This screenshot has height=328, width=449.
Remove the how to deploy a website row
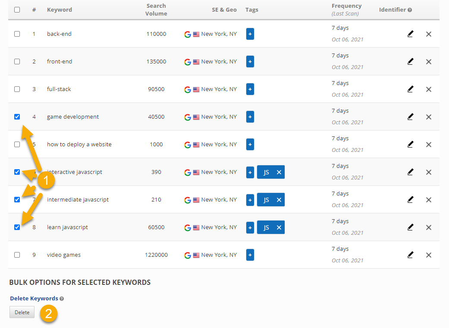click(428, 145)
